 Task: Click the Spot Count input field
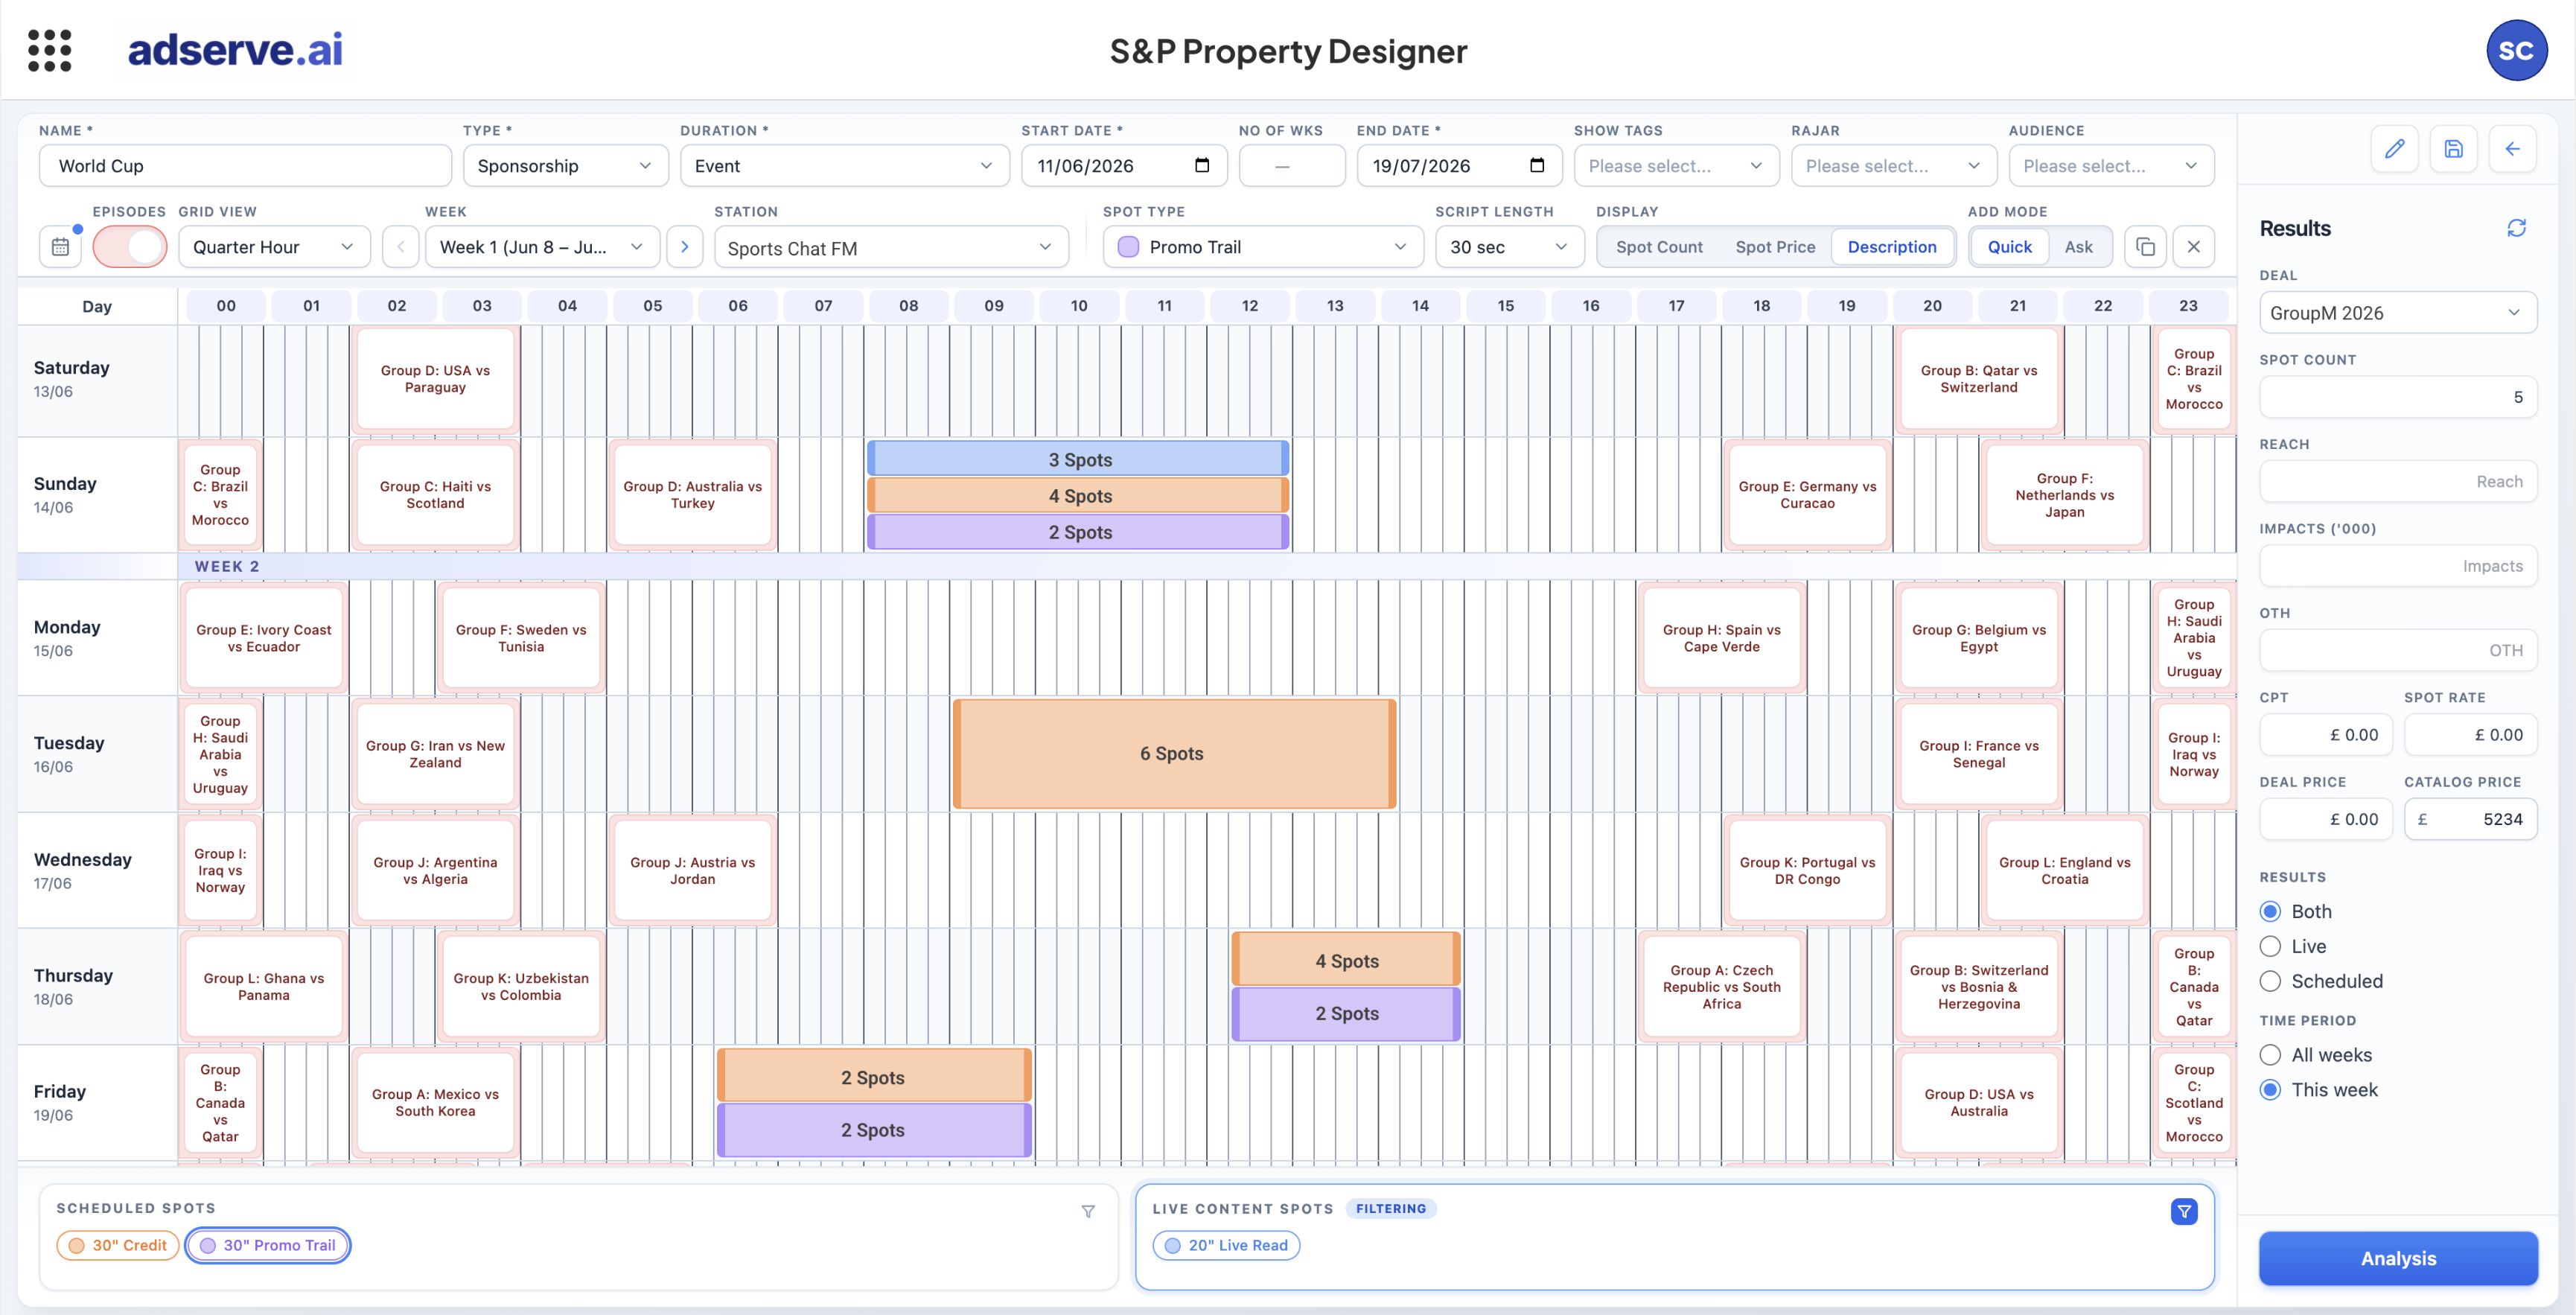pos(2397,397)
